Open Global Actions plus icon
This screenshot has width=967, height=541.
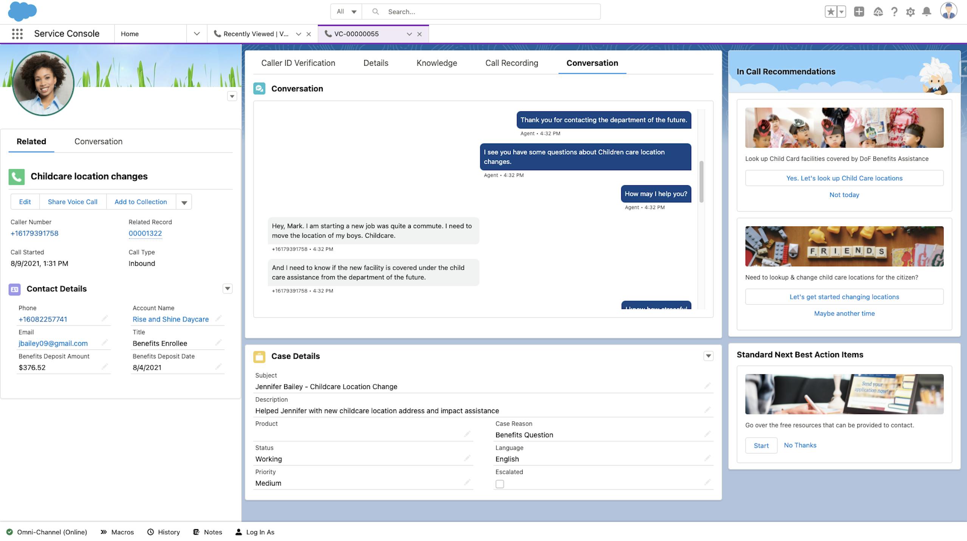(x=859, y=12)
